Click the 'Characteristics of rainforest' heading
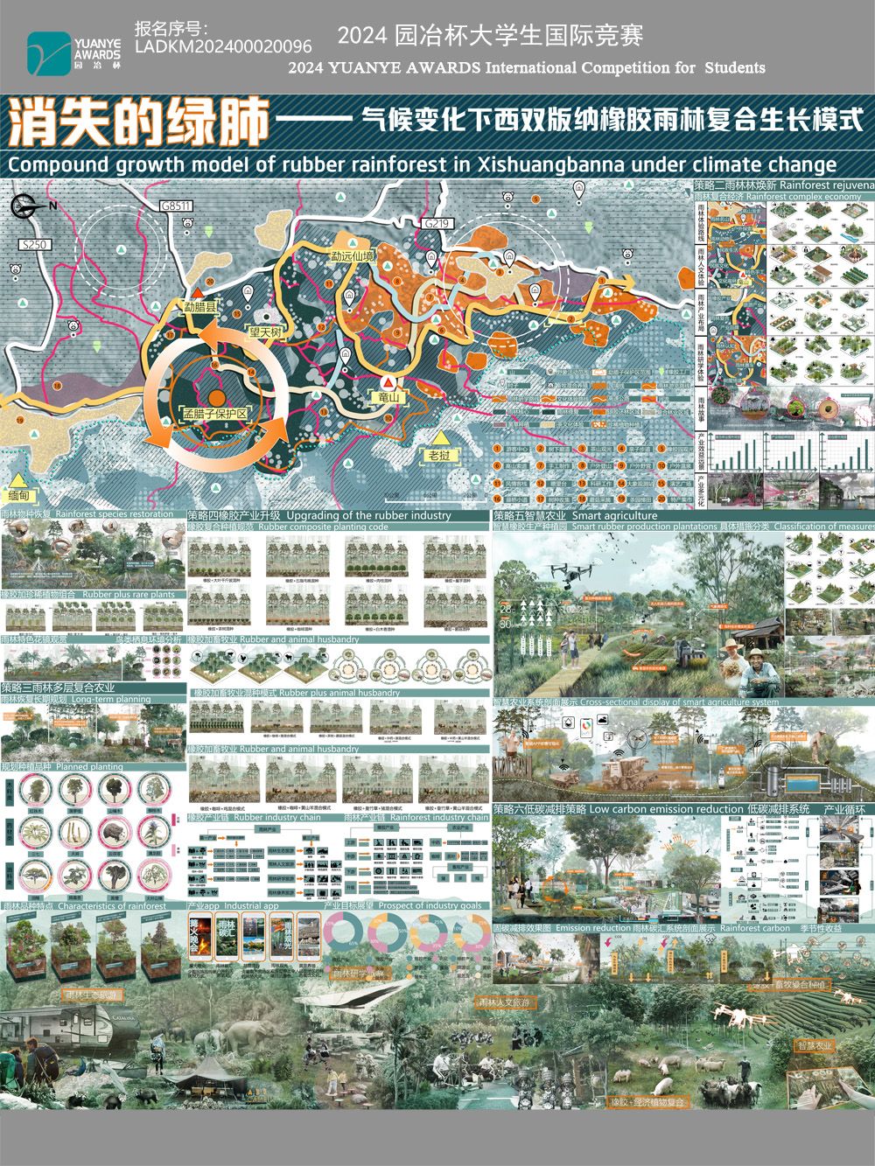 [111, 906]
